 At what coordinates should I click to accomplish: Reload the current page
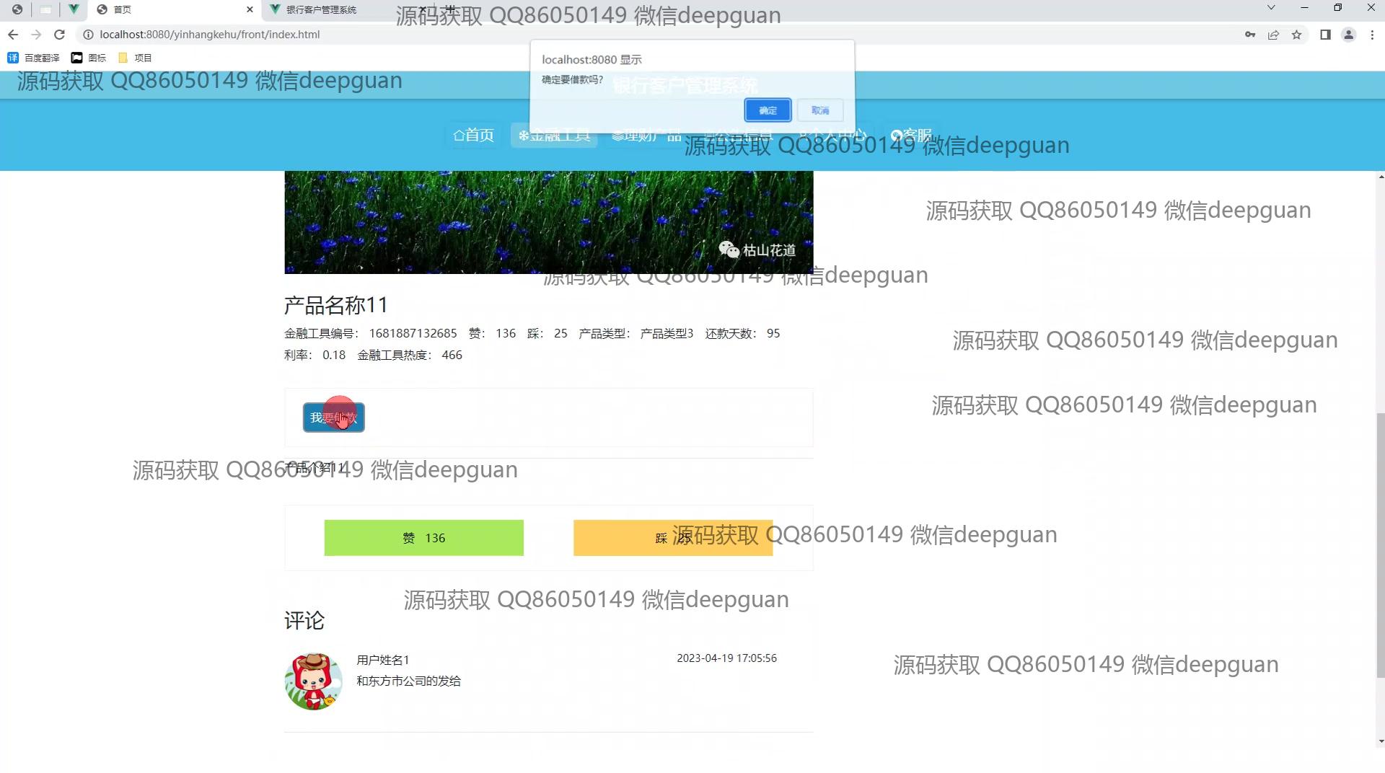[60, 35]
